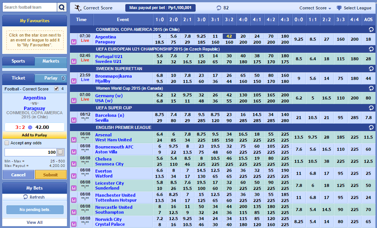
Task: Open the Argentina team link in the event list
Action: point(106,37)
